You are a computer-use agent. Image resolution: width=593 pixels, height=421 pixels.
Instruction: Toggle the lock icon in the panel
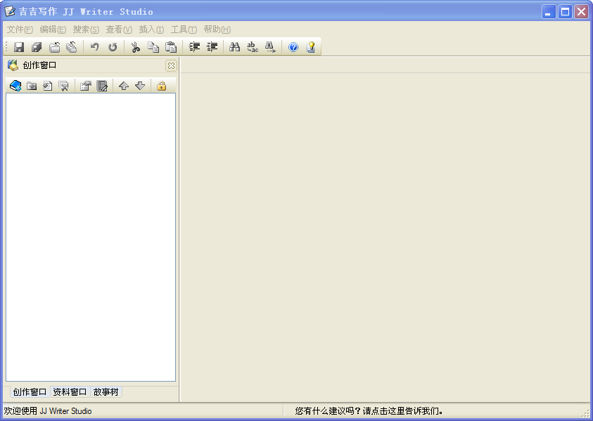(x=160, y=85)
